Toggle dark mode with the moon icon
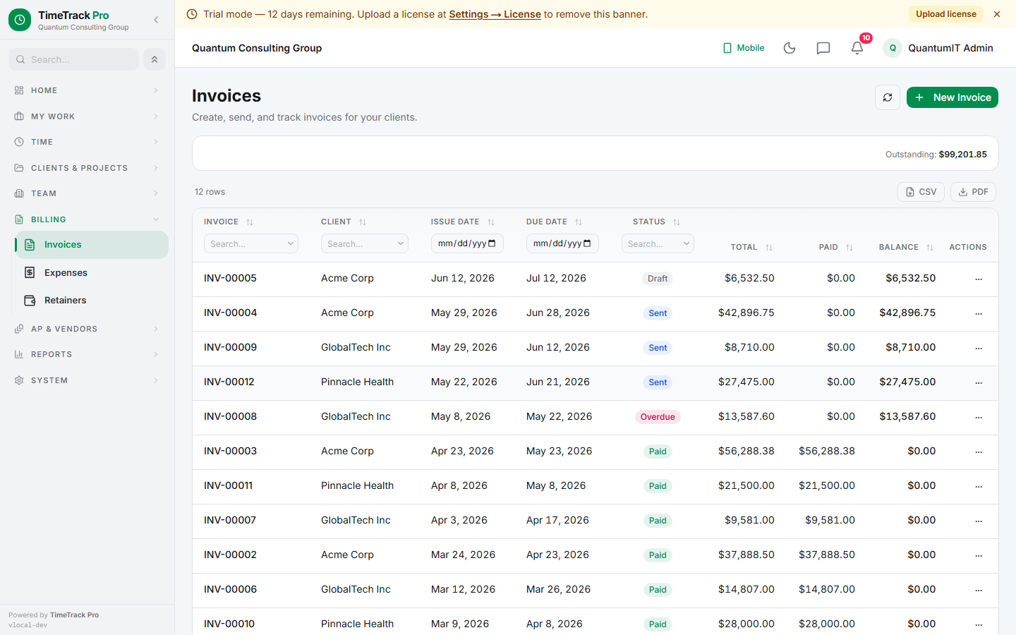 tap(790, 48)
